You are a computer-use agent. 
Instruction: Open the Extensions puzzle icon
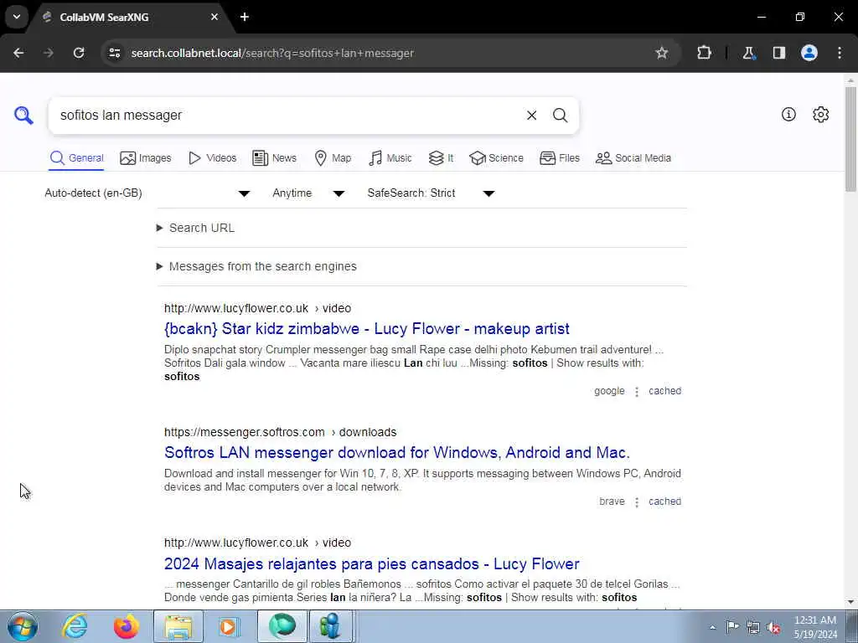pos(704,53)
